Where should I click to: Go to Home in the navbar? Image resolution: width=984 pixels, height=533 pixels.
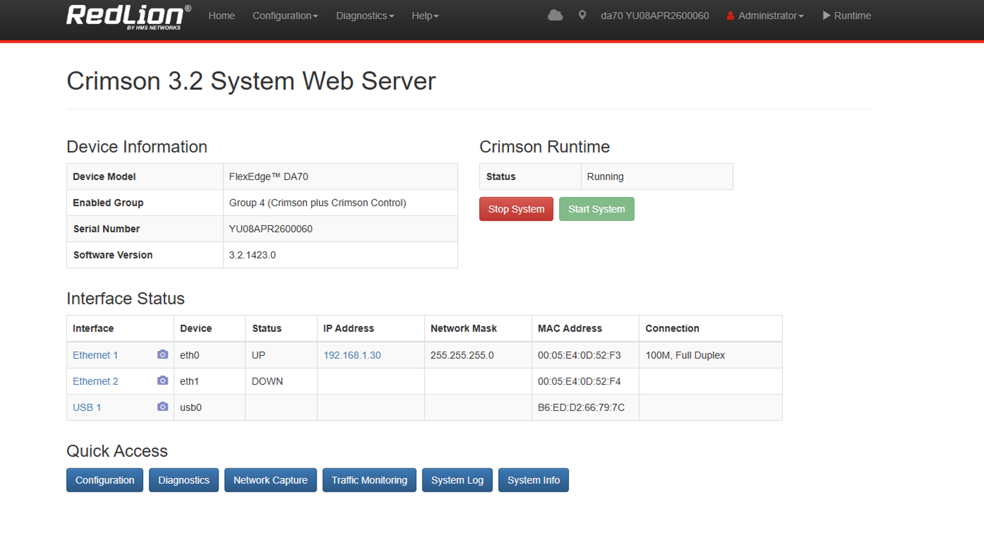pos(221,16)
